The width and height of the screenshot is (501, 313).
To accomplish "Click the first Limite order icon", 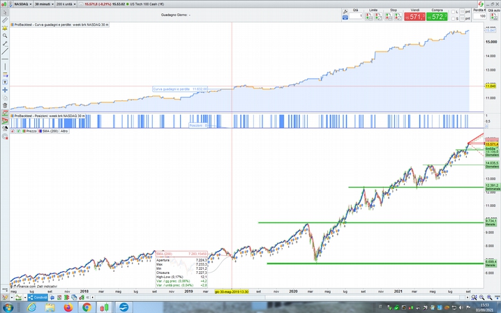I will [x=368, y=17].
